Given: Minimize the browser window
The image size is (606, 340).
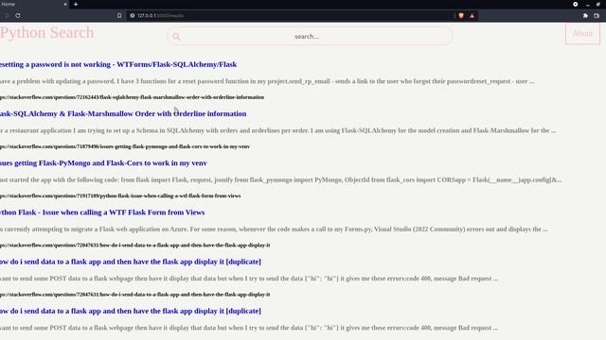Looking at the screenshot, I should pos(587,4).
